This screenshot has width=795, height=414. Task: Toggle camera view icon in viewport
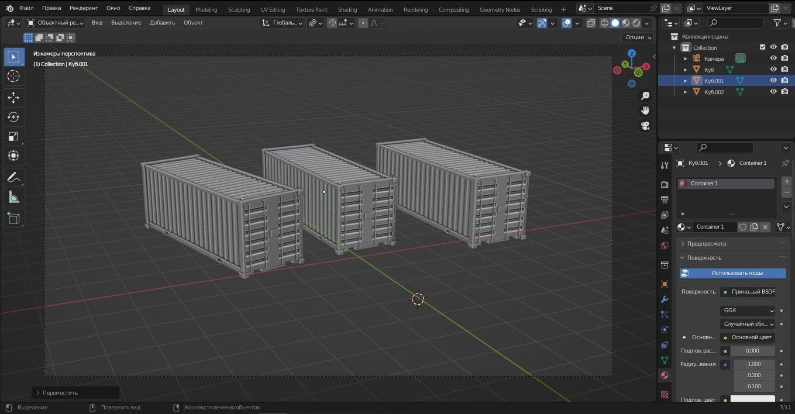(x=645, y=126)
